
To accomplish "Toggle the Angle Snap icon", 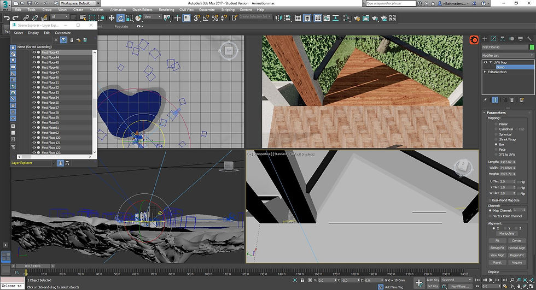I will coord(206,18).
